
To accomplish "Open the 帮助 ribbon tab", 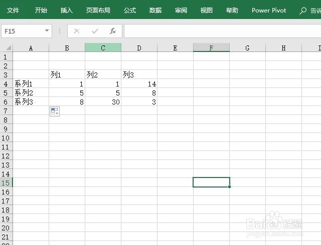I will (x=232, y=10).
